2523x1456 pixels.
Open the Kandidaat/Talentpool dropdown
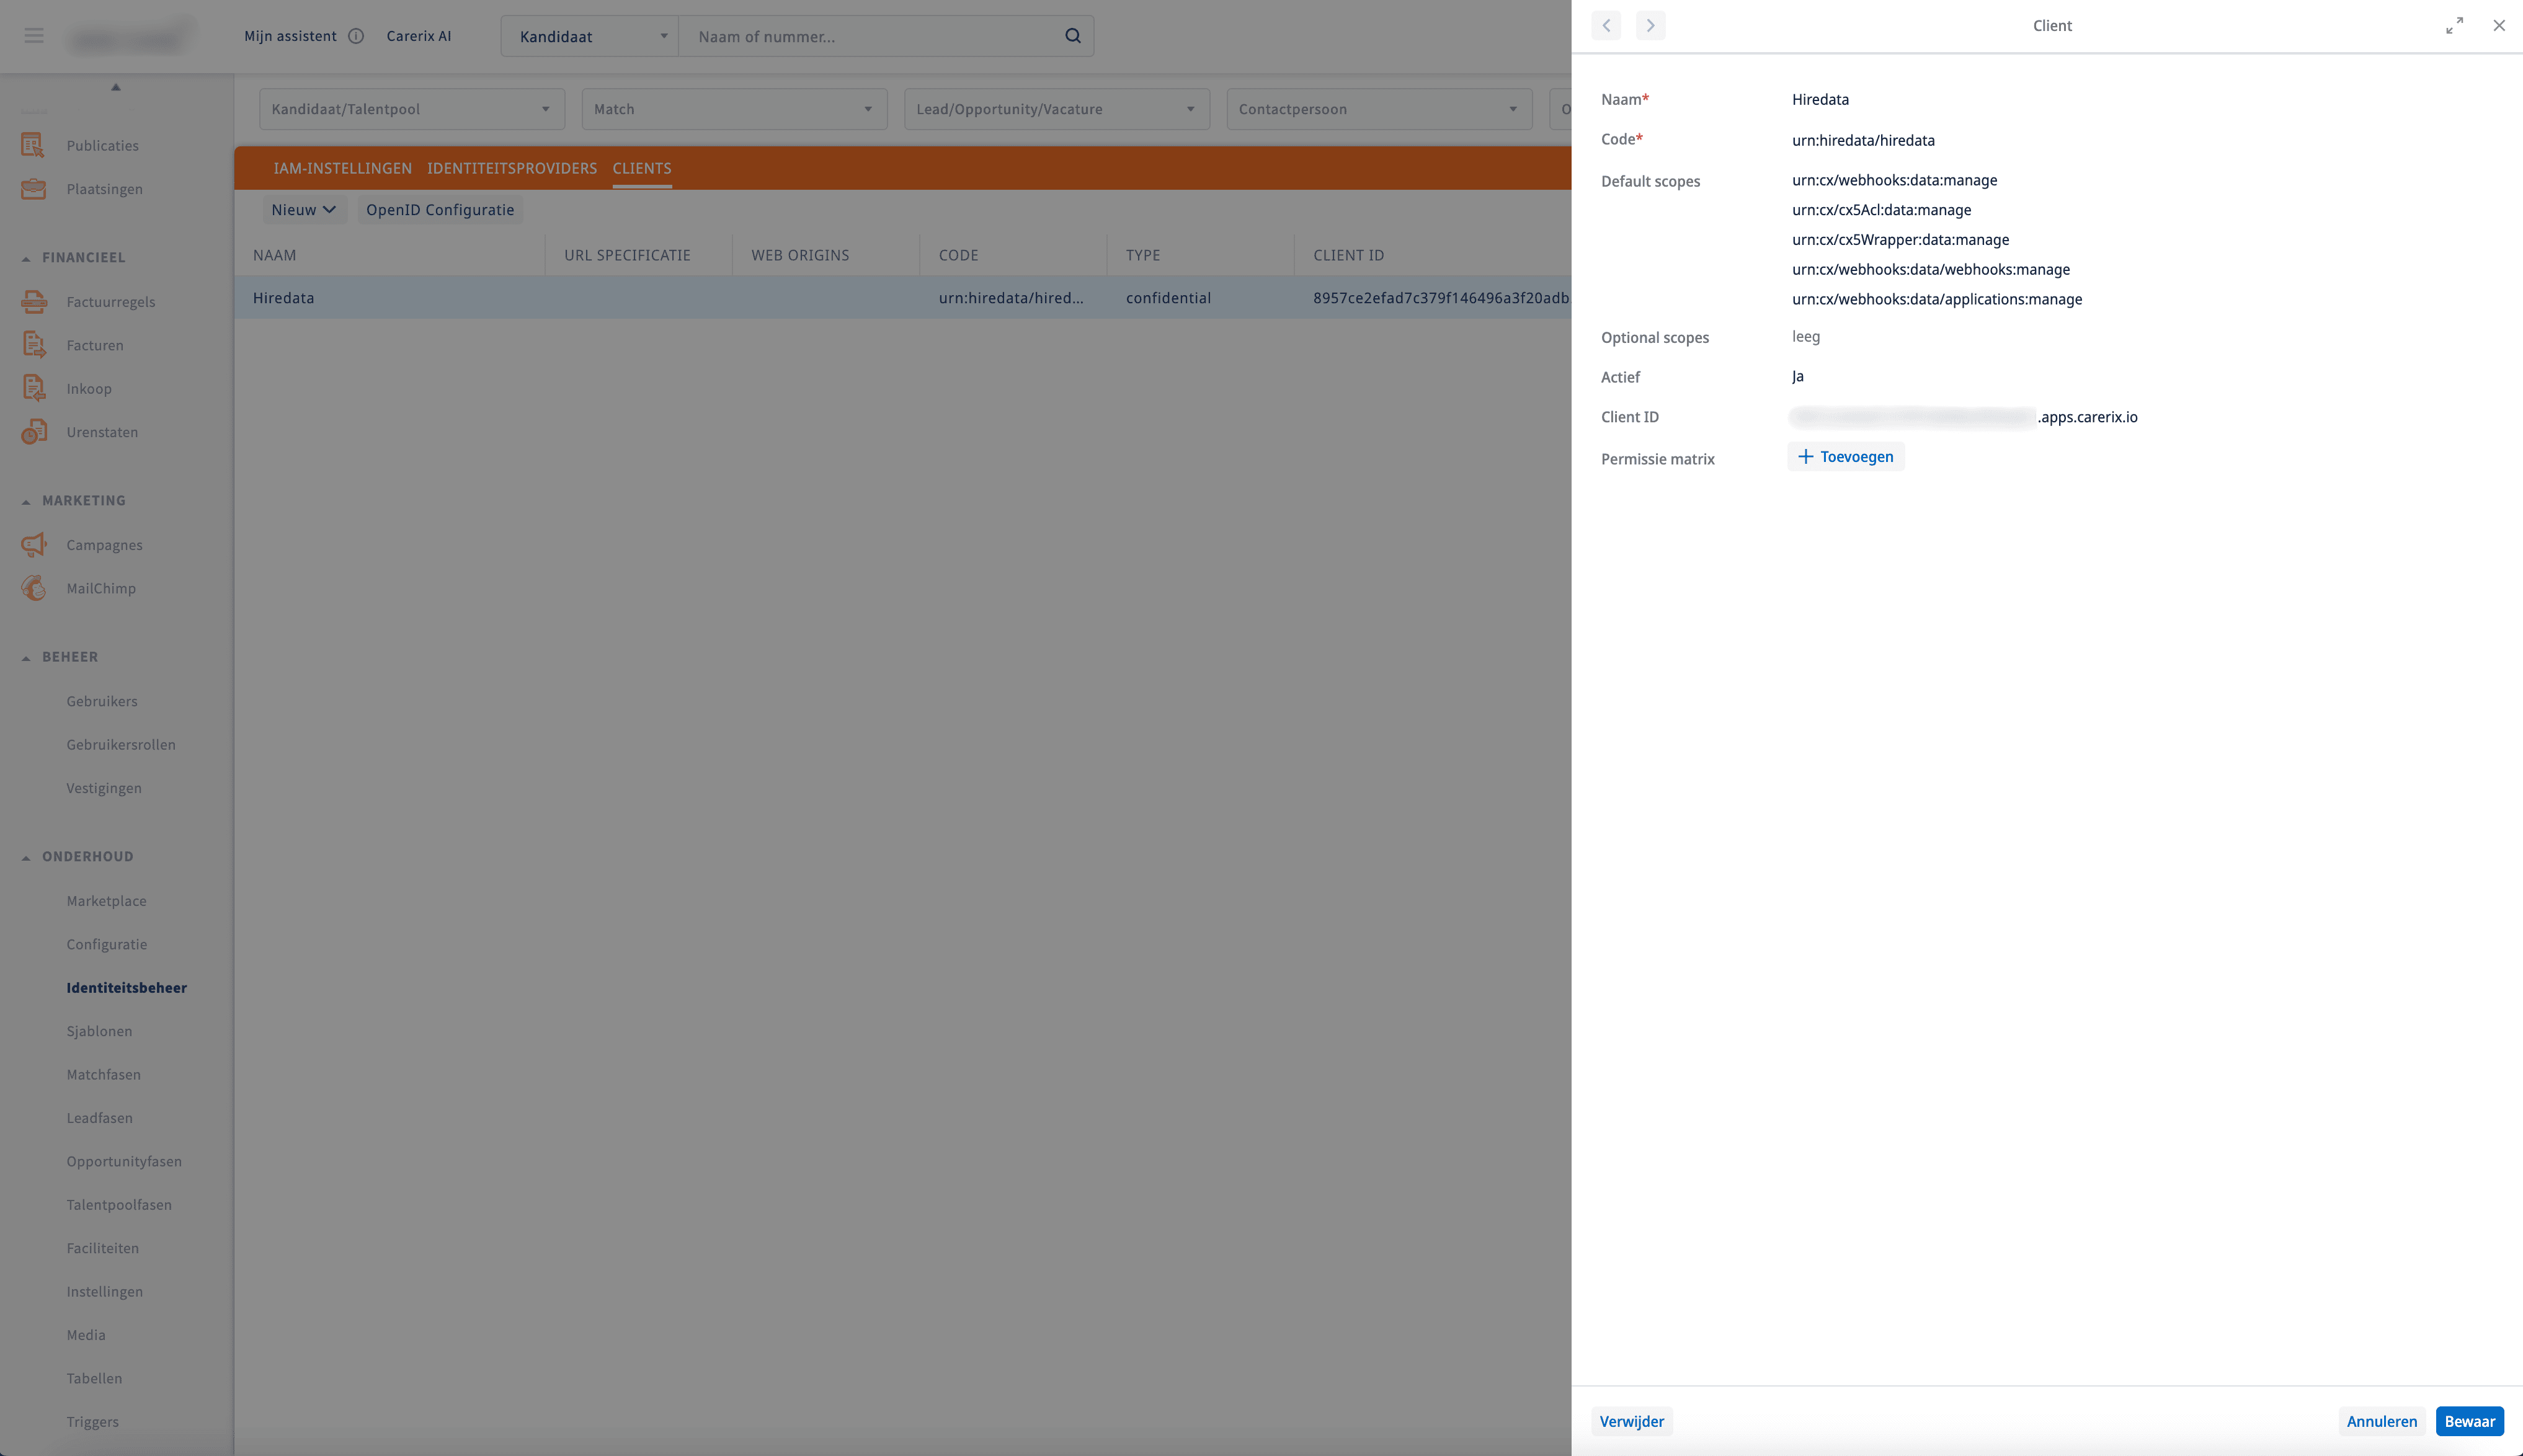[x=412, y=109]
